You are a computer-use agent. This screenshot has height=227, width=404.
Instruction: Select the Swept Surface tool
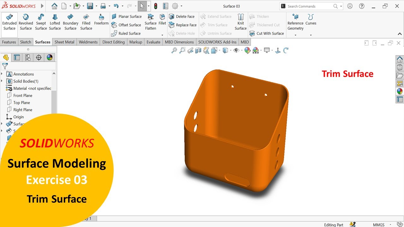coord(41,22)
